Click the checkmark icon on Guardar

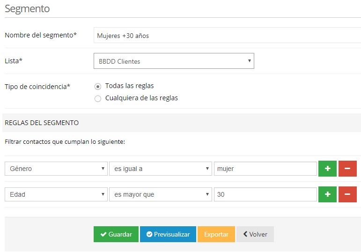tap(103, 234)
